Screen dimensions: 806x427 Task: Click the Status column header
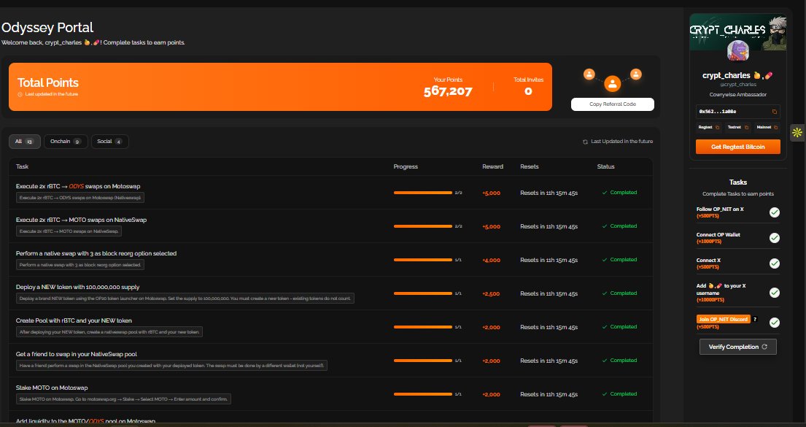[605, 166]
